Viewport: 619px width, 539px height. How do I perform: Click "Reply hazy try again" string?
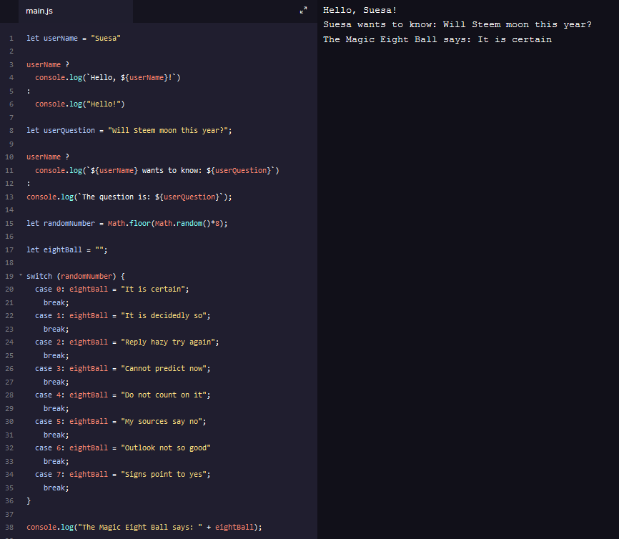click(168, 342)
